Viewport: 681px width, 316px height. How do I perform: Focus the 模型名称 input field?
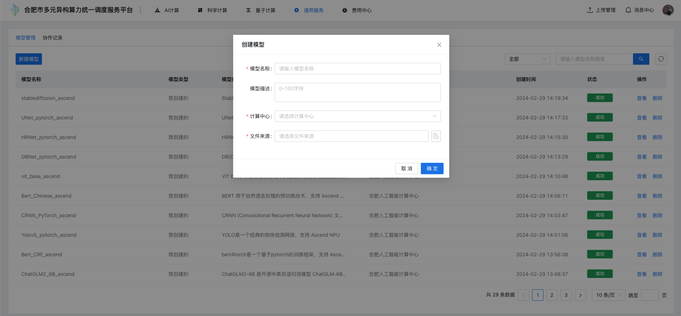tap(357, 69)
